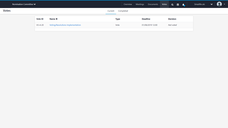The height and width of the screenshot is (128, 228).
Task: Switch to the Current tab
Action: [111, 11]
